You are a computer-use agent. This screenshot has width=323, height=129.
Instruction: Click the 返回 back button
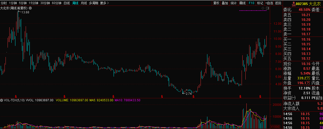(x=278, y=3)
